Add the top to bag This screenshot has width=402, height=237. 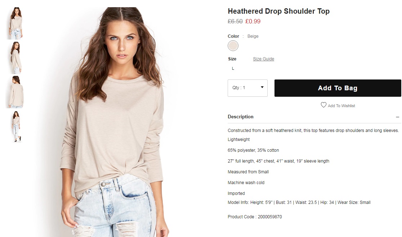point(338,88)
